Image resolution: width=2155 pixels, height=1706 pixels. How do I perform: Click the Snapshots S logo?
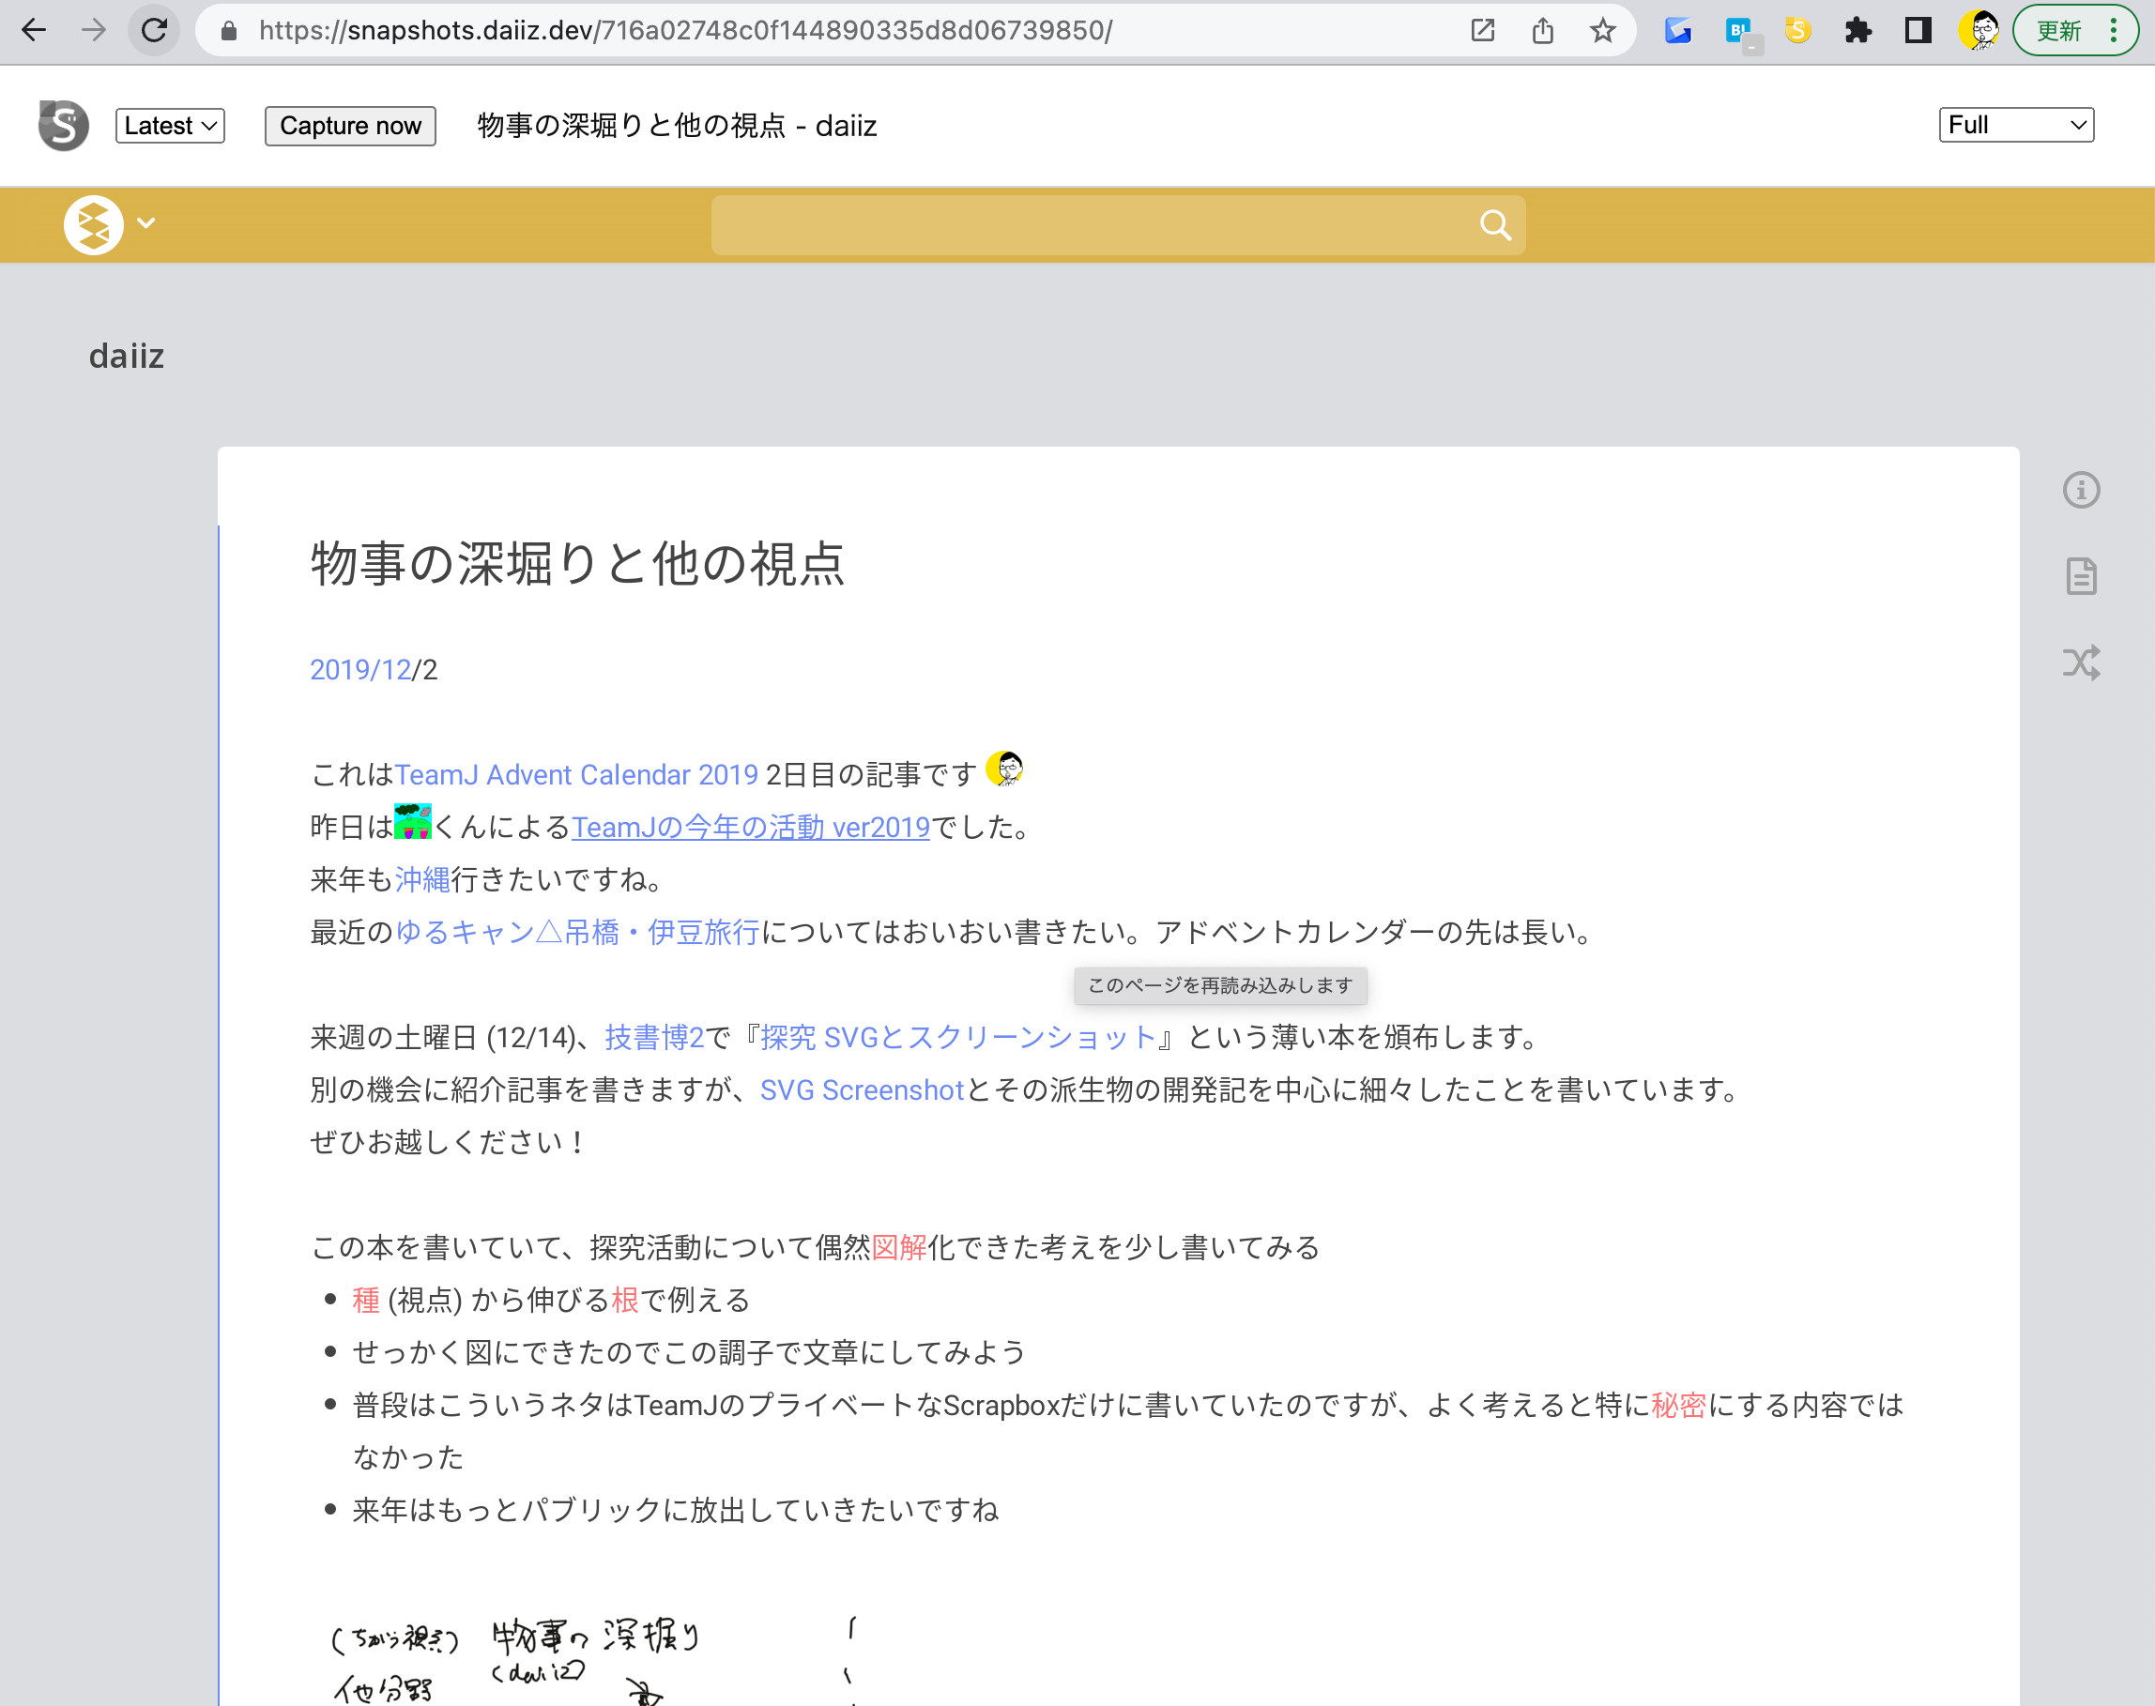pos(63,126)
